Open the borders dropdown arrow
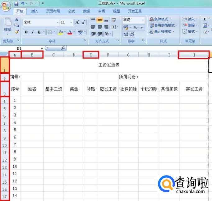212x201 pixels. [x=54, y=32]
